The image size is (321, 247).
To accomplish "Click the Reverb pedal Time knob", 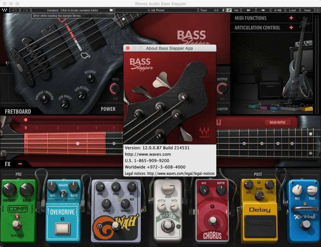I will (312, 190).
